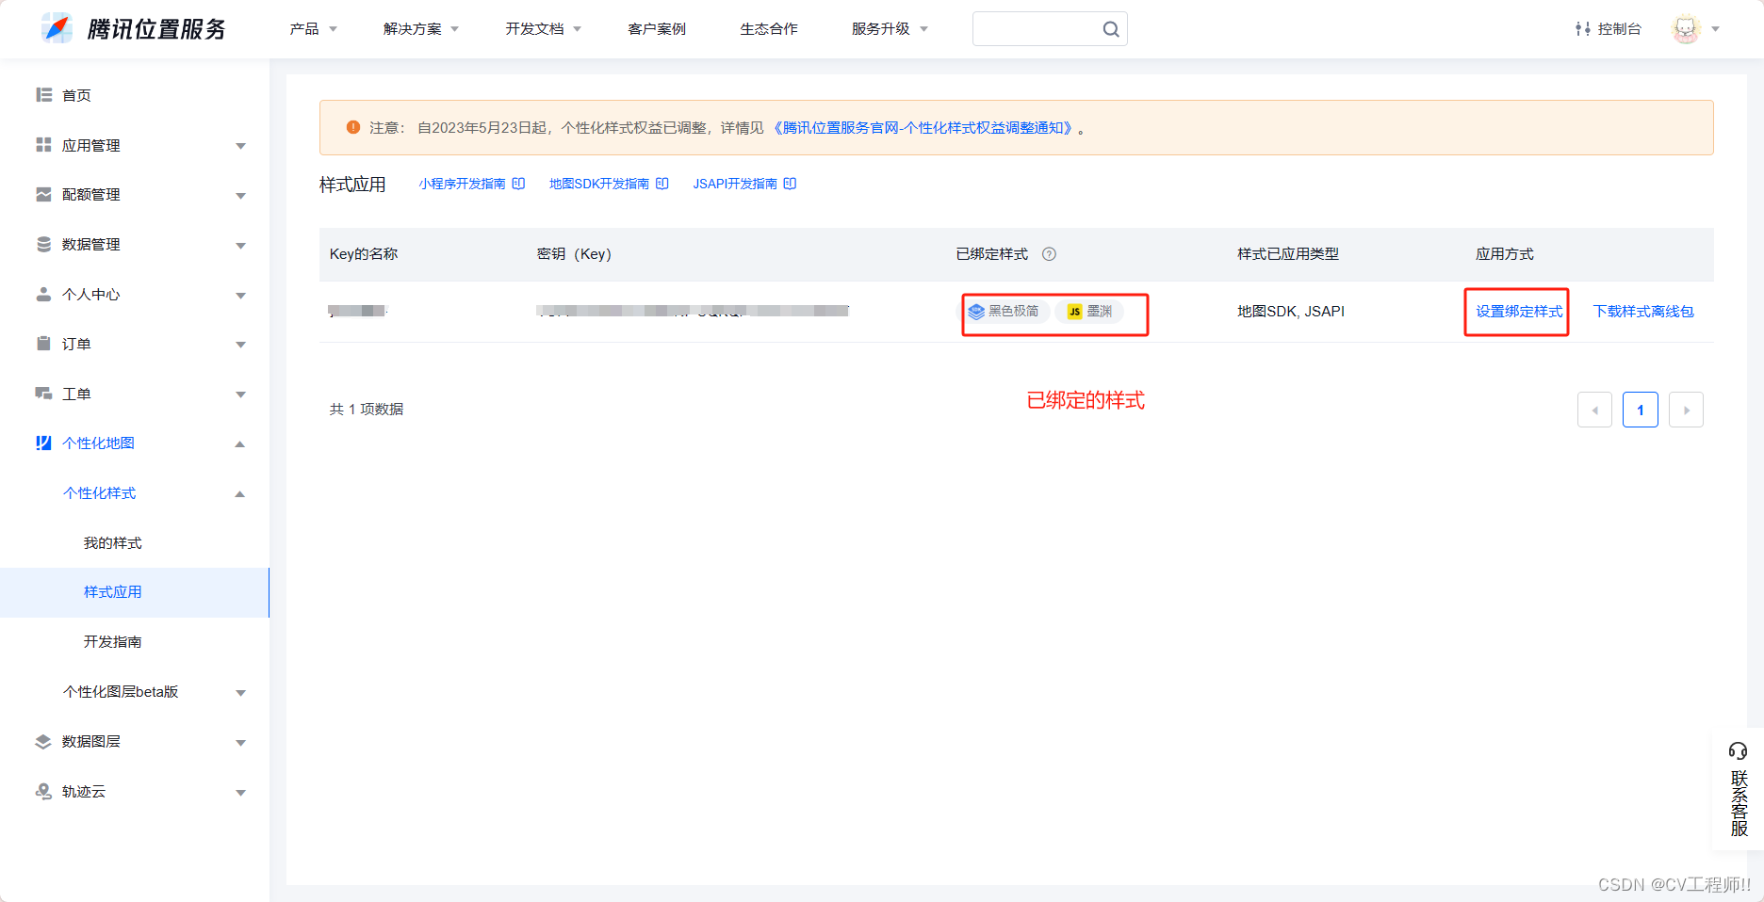Collapse the 个性化地图 arrow

coord(240,443)
